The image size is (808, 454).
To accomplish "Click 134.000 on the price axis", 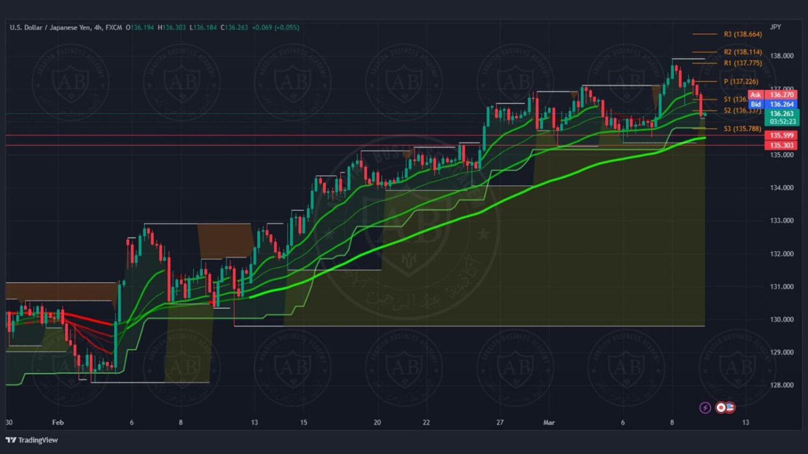I will (x=782, y=188).
